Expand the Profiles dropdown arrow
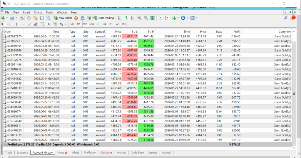 (16, 18)
